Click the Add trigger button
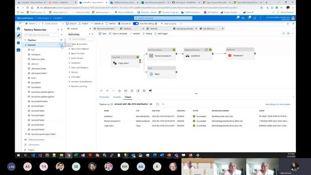The image size is (311, 175). 161,34
